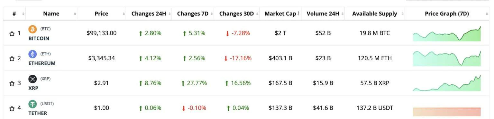Open Bitcoin's 7D price graph thumbnail
494x119 pixels.
(x=447, y=34)
